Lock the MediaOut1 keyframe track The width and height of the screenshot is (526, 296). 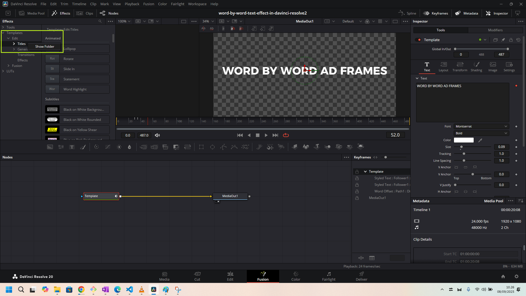coord(357,198)
